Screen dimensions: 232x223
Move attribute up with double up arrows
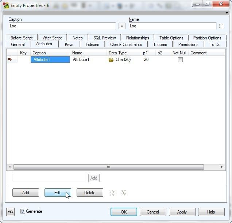tap(112, 193)
